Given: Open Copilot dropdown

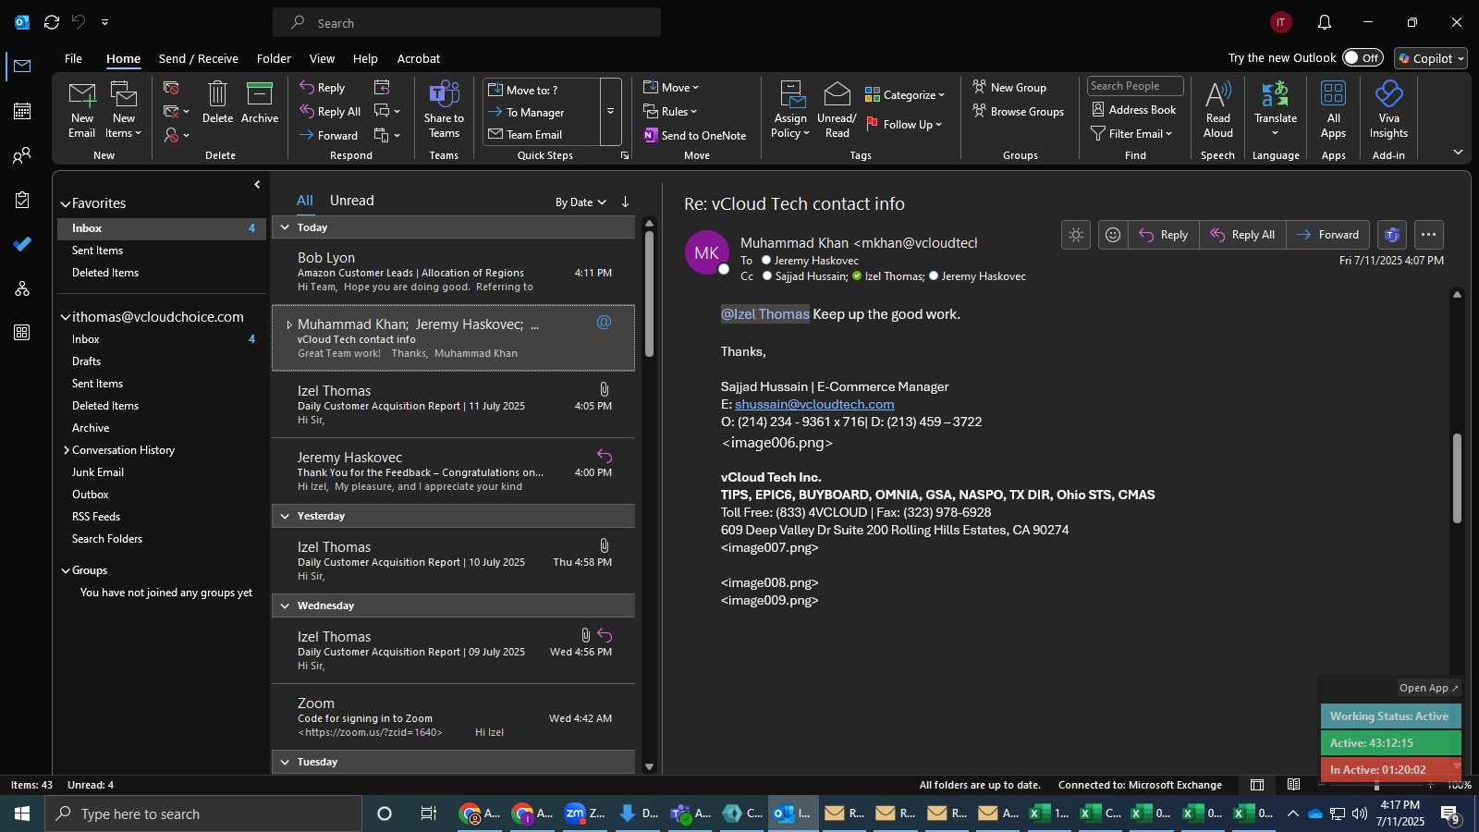Looking at the screenshot, I should tap(1431, 58).
